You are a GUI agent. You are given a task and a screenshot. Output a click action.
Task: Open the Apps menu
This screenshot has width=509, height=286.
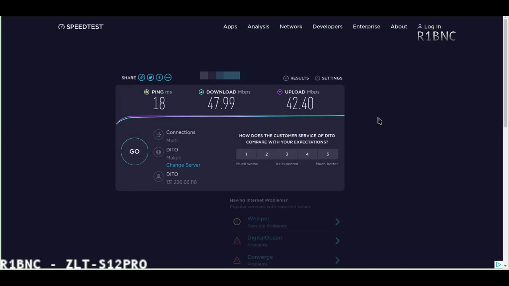(230, 27)
